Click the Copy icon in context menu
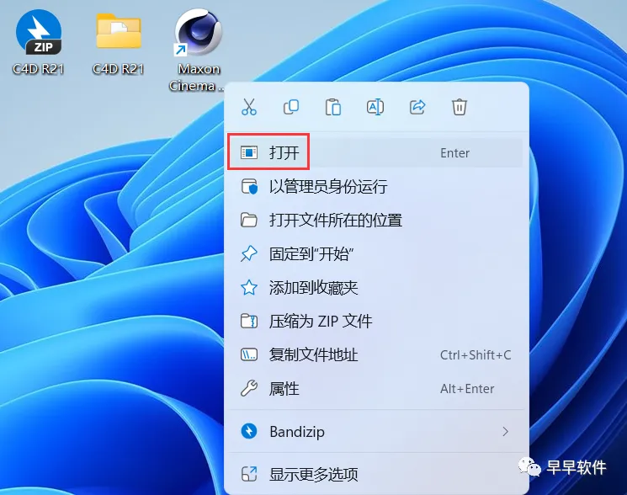Image resolution: width=627 pixels, height=495 pixels. pyautogui.click(x=291, y=107)
